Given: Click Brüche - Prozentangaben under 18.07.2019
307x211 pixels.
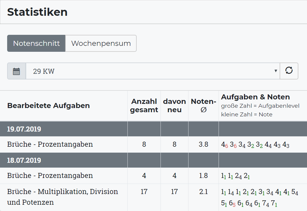Looking at the screenshot, I should (50, 176).
